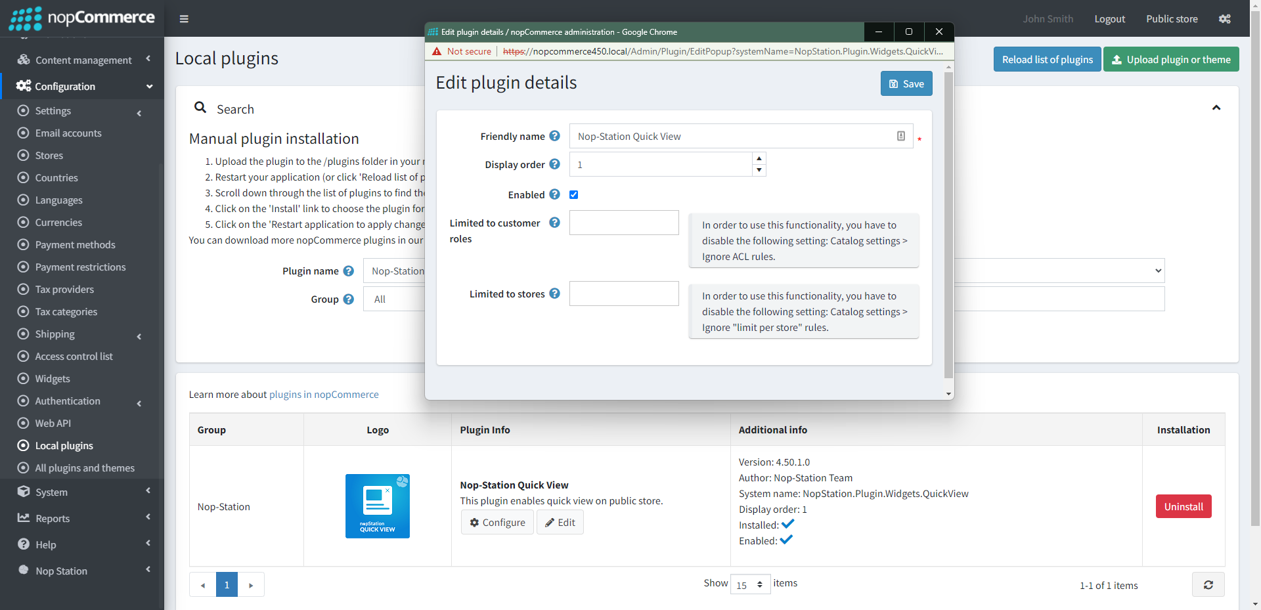Screen dimensions: 1261x610
Task: Decrease the Display order value
Action: tap(759, 170)
